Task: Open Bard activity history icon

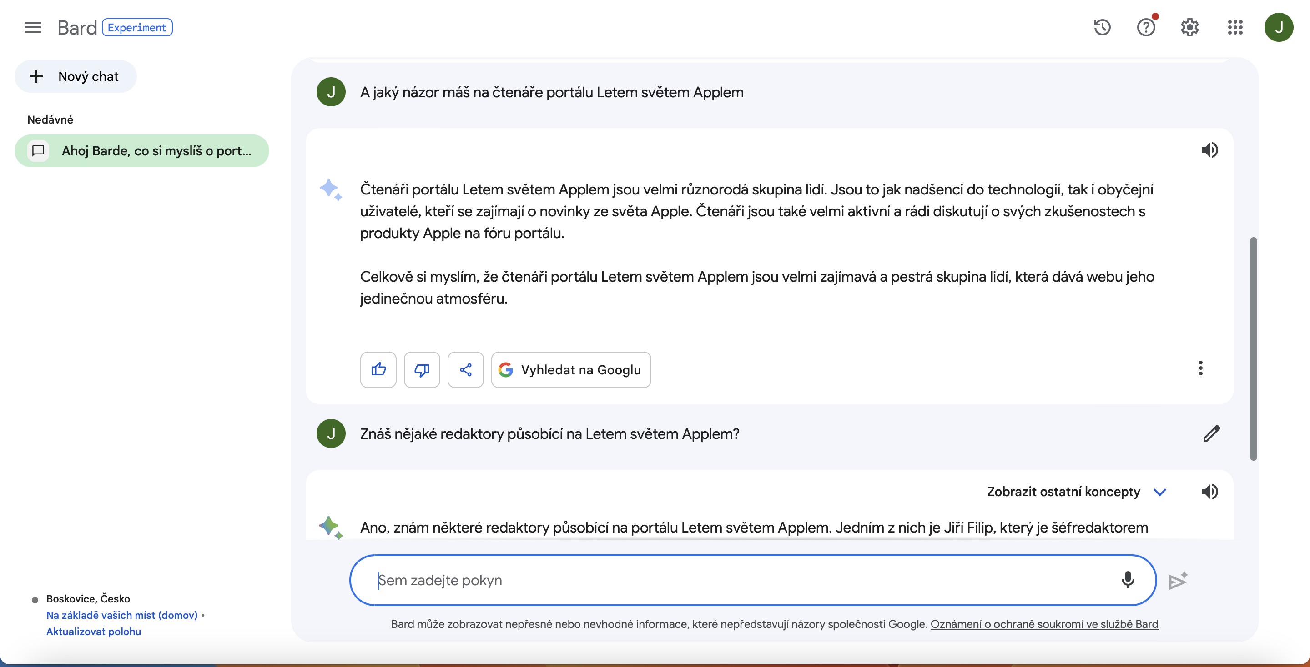Action: [x=1102, y=27]
